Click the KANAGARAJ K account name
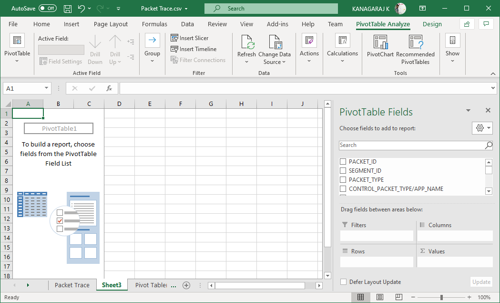This screenshot has width=500, height=303. [370, 9]
